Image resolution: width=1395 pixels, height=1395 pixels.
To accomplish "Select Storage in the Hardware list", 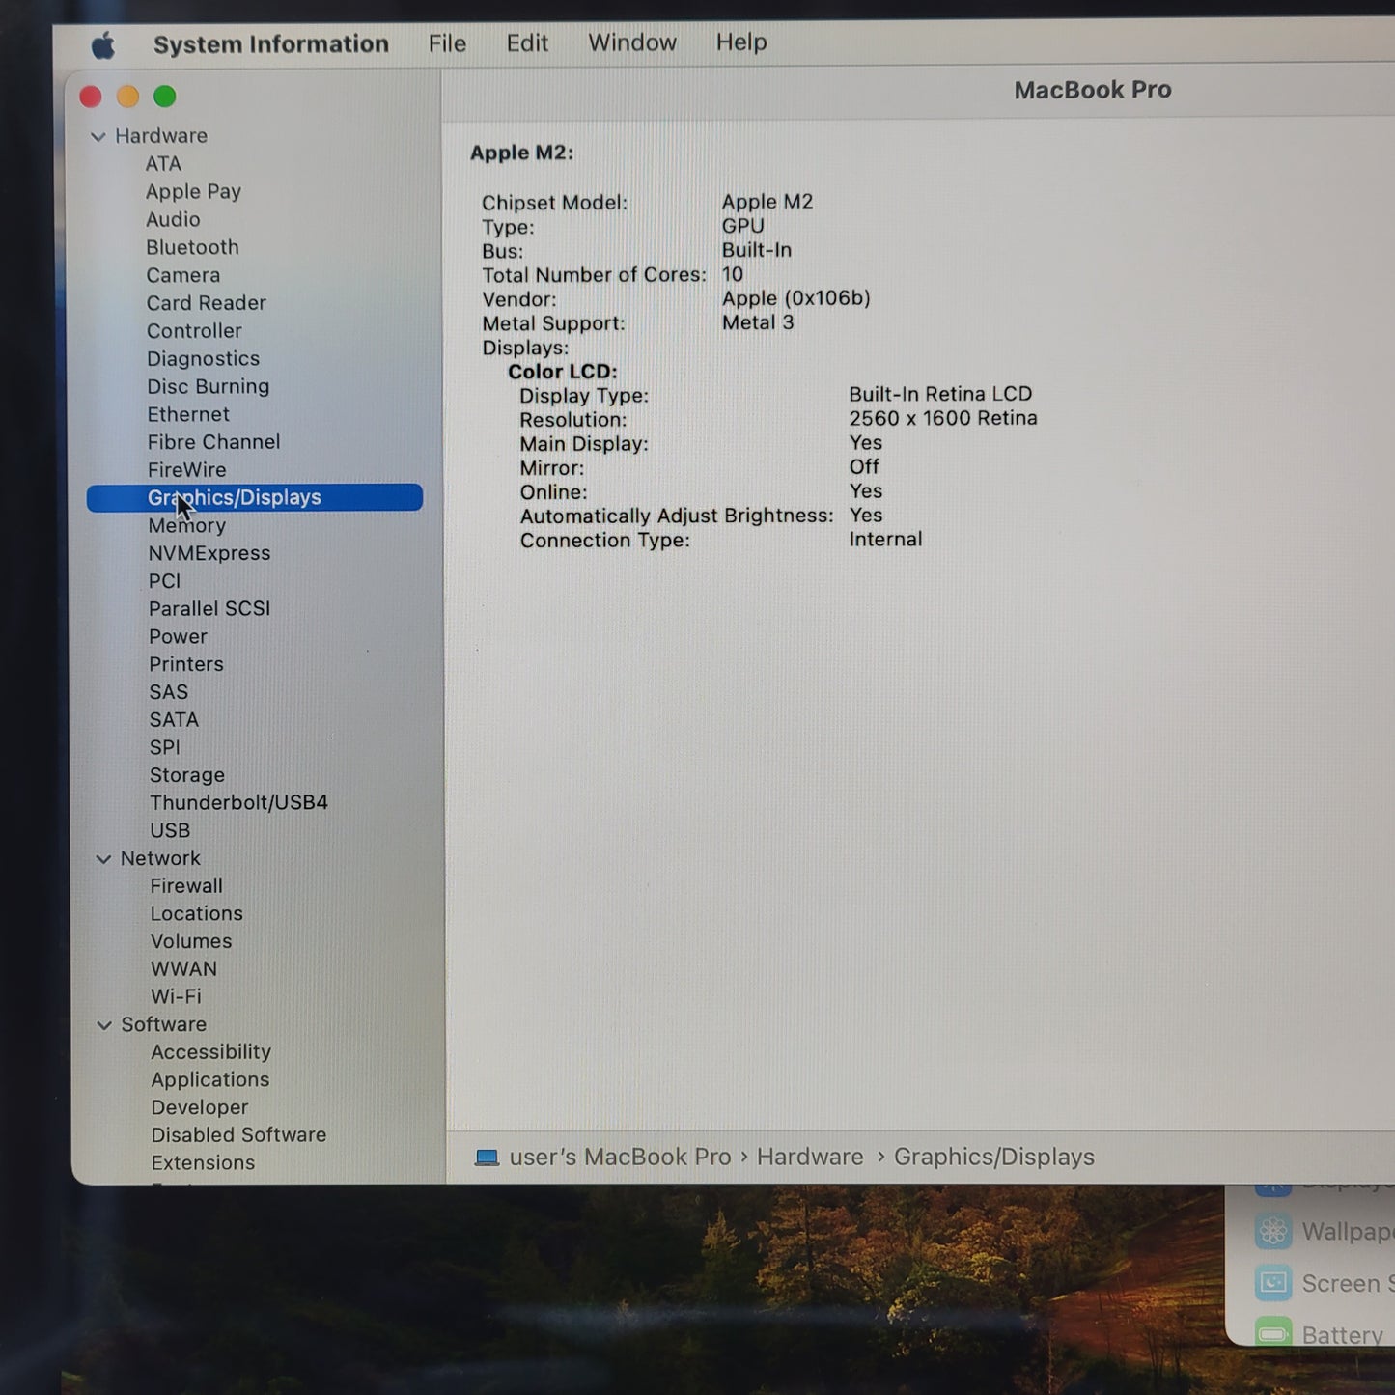I will (x=187, y=775).
